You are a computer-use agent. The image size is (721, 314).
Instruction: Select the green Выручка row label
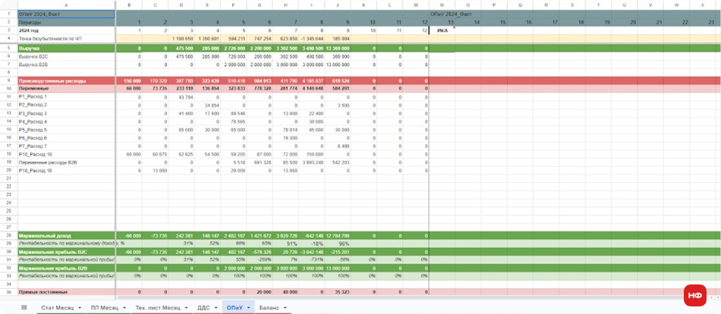pyautogui.click(x=65, y=48)
